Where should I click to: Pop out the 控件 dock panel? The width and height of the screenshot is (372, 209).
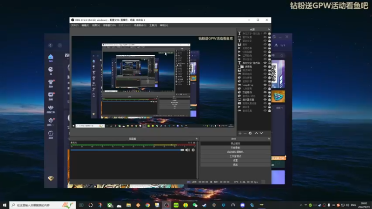[x=269, y=139]
